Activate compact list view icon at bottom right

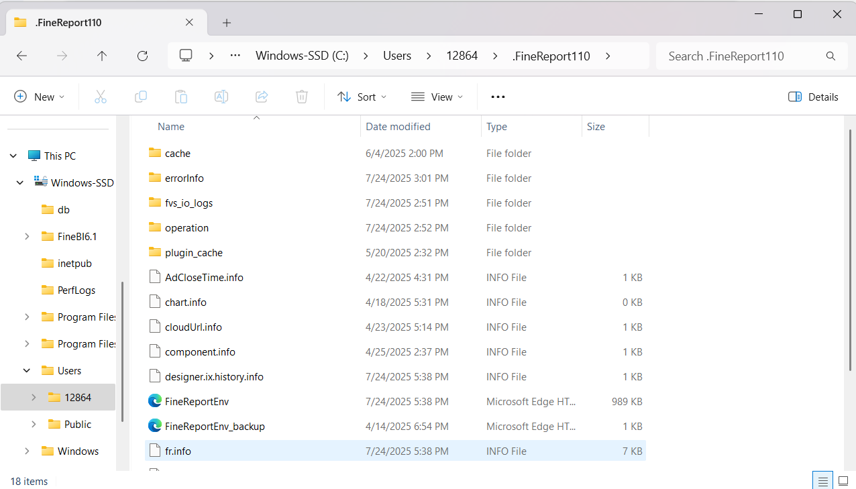822,480
